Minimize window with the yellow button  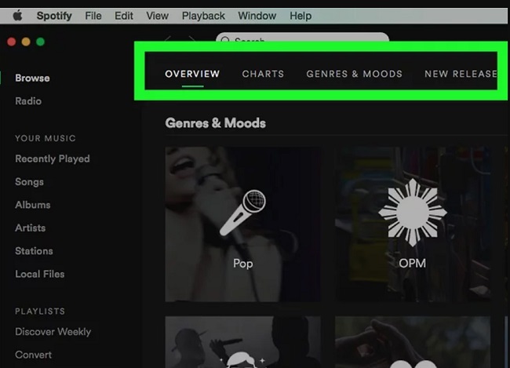(26, 42)
